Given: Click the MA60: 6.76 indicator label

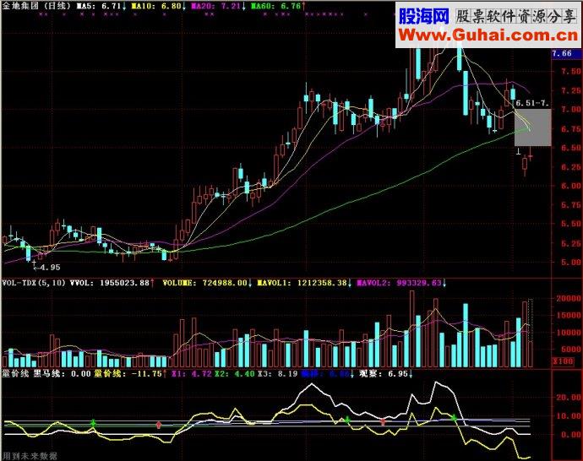Looking at the screenshot, I should [278, 6].
